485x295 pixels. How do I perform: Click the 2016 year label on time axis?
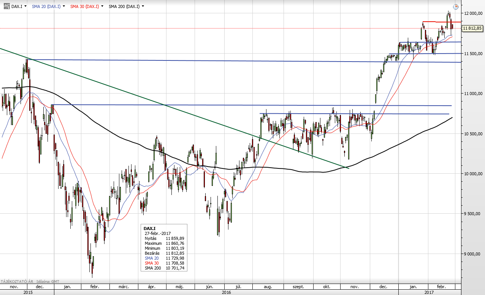(227, 292)
